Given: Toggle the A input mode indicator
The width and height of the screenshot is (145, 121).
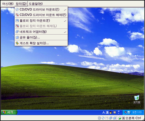Looking at the screenshot, I should pos(104,113).
